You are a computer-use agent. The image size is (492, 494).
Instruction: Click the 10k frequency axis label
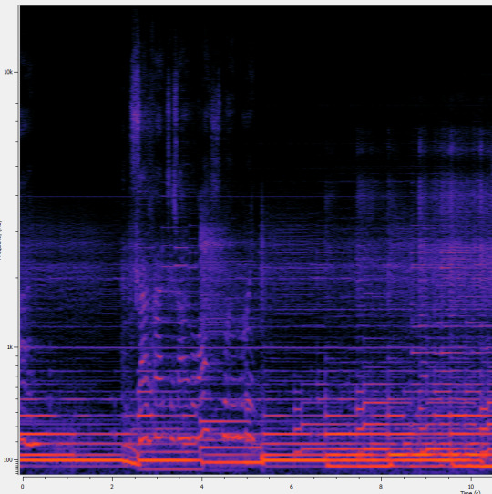point(8,72)
